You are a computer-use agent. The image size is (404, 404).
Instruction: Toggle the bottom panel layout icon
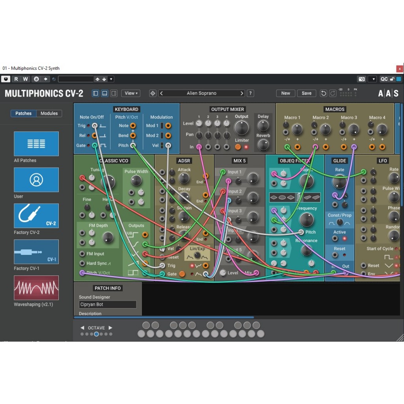pyautogui.click(x=105, y=93)
